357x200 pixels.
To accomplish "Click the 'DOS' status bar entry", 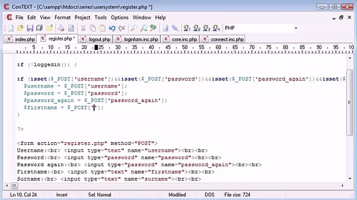I will [x=209, y=195].
